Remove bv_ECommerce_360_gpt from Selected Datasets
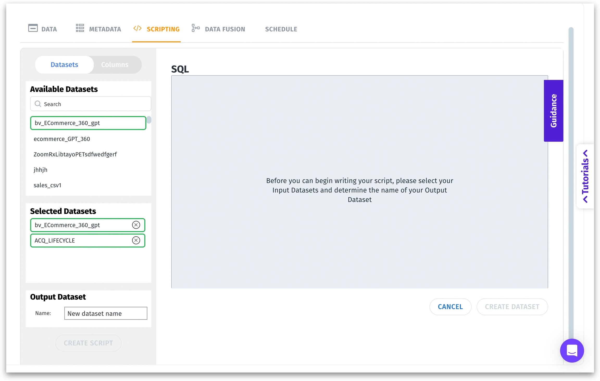Screen dimensions: 600x381 (x=136, y=225)
